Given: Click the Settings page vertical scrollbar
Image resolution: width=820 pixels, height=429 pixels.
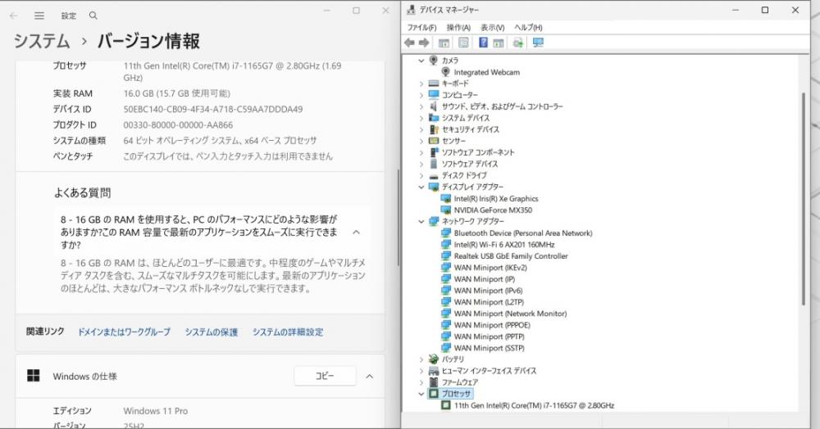Looking at the screenshot, I should pos(399,219).
